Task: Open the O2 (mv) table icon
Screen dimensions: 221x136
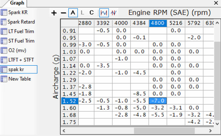Action: (x=4, y=50)
